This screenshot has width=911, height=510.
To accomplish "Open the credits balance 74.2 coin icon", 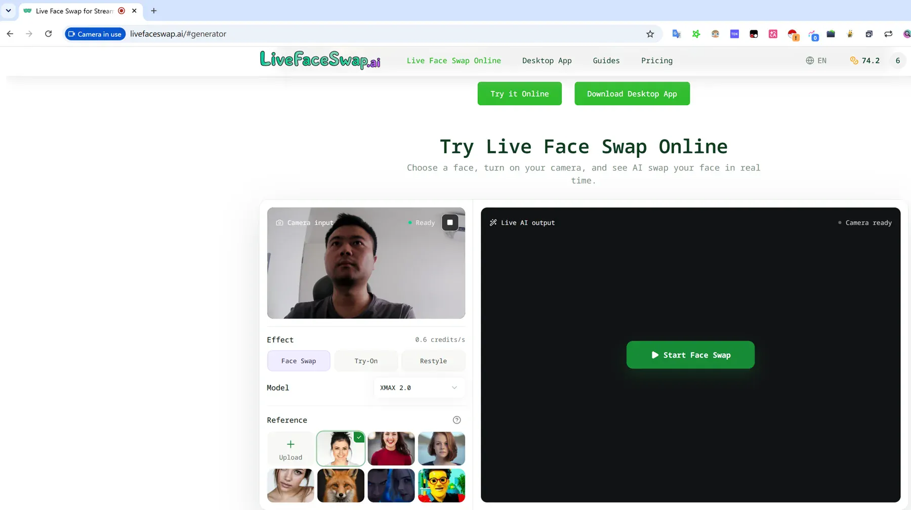I will pyautogui.click(x=864, y=61).
